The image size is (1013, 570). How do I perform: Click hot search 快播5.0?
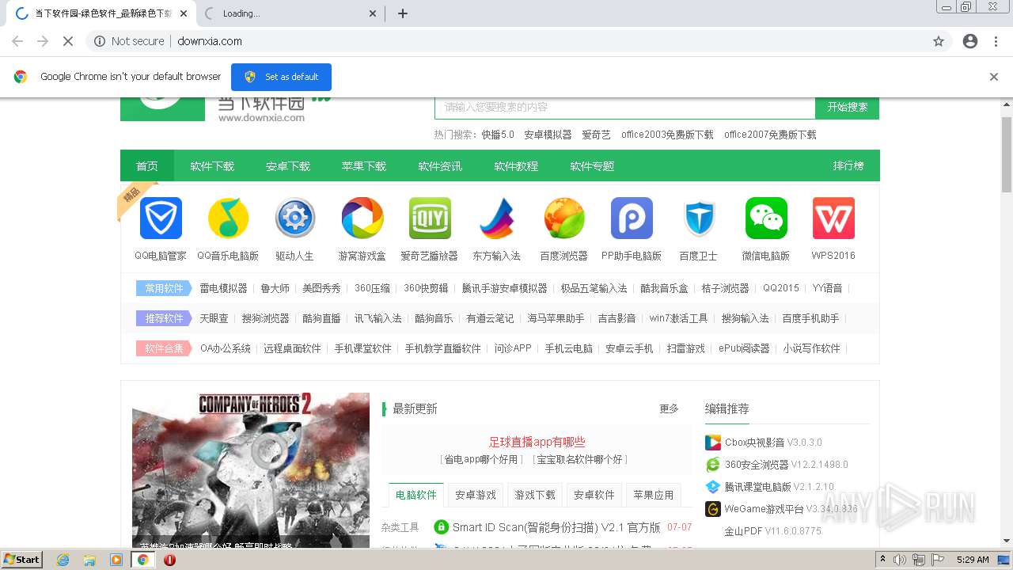pyautogui.click(x=498, y=135)
